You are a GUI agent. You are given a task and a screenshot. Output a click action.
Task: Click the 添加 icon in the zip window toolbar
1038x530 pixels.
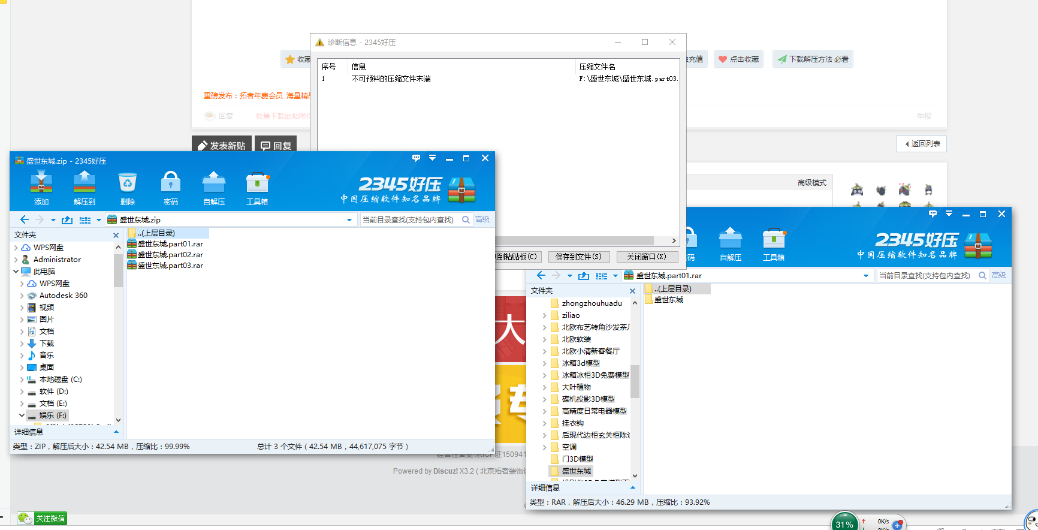(41, 183)
